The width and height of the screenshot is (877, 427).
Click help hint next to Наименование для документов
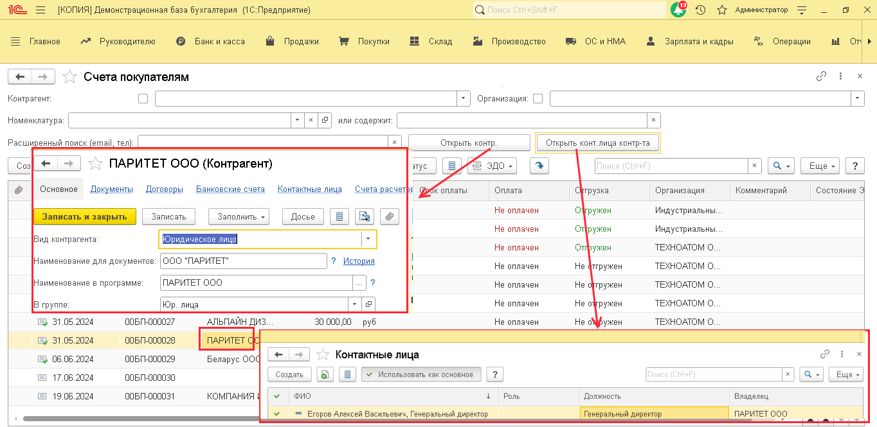334,261
